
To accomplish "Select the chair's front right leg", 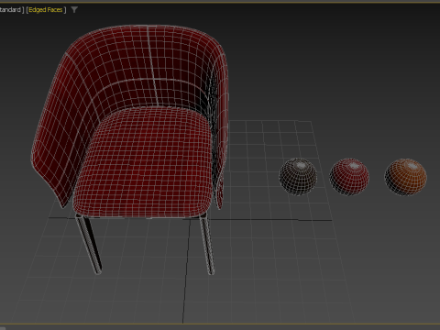I will point(207,245).
